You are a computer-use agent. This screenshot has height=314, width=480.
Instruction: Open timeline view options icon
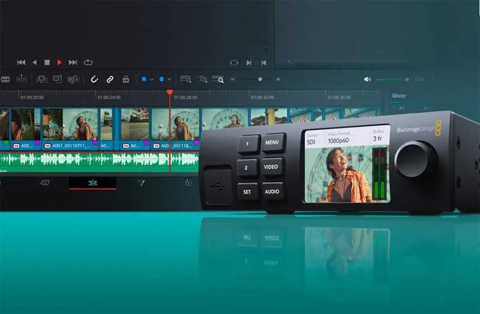pyautogui.click(x=5, y=80)
